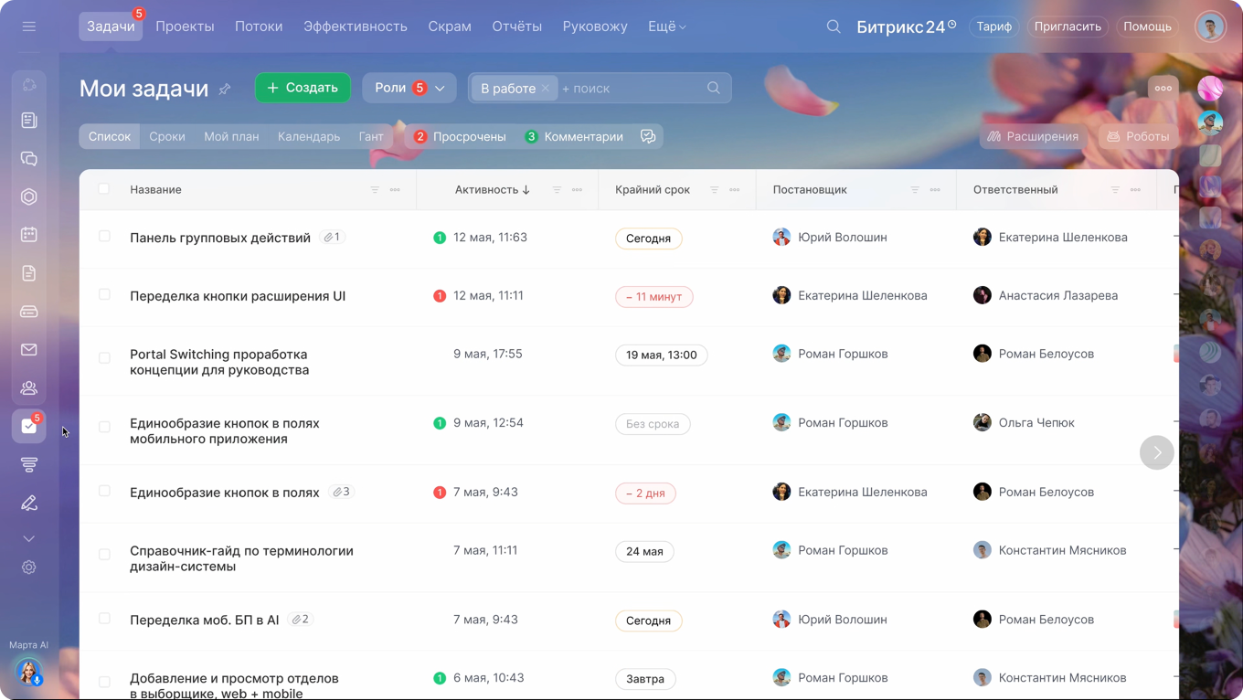Click the Пригласить button
This screenshot has width=1243, height=700.
pos(1067,27)
